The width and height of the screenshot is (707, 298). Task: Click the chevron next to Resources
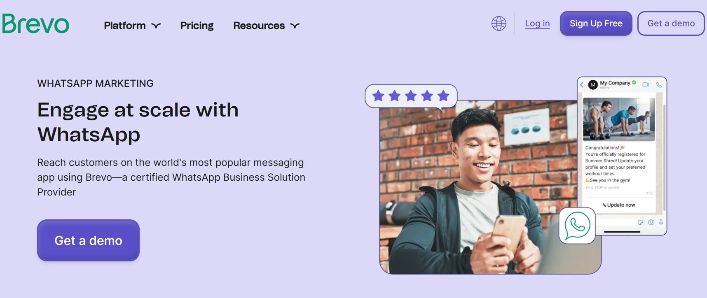(x=295, y=26)
